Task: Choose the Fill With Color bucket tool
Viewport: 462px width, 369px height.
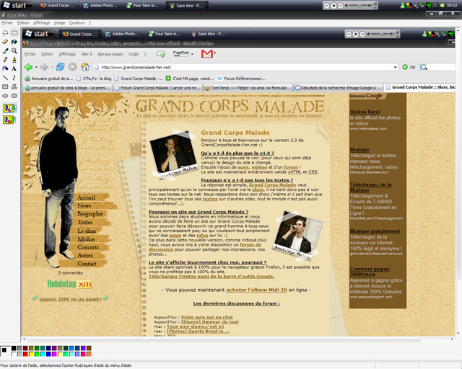Action: click(14, 42)
